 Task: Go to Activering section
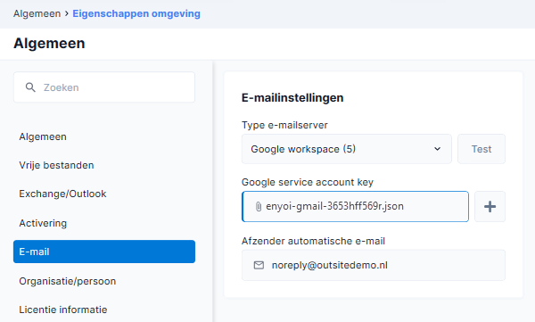click(43, 223)
